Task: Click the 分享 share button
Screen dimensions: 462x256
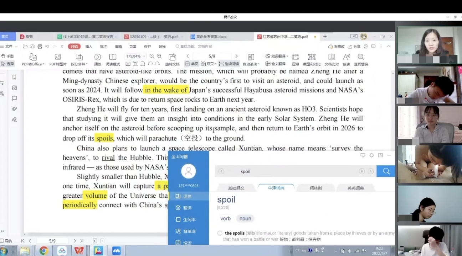Action: (x=354, y=47)
